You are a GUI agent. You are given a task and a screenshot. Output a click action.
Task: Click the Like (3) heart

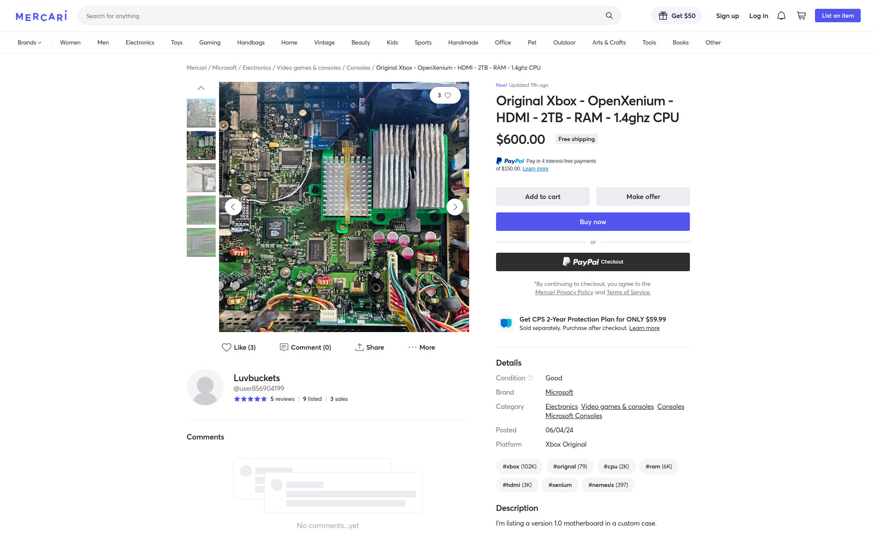(x=238, y=347)
